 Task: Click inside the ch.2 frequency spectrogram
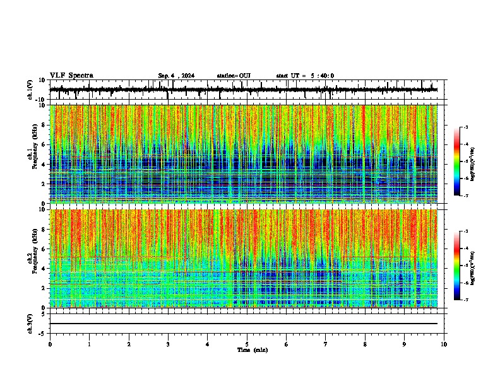[x=244, y=259]
